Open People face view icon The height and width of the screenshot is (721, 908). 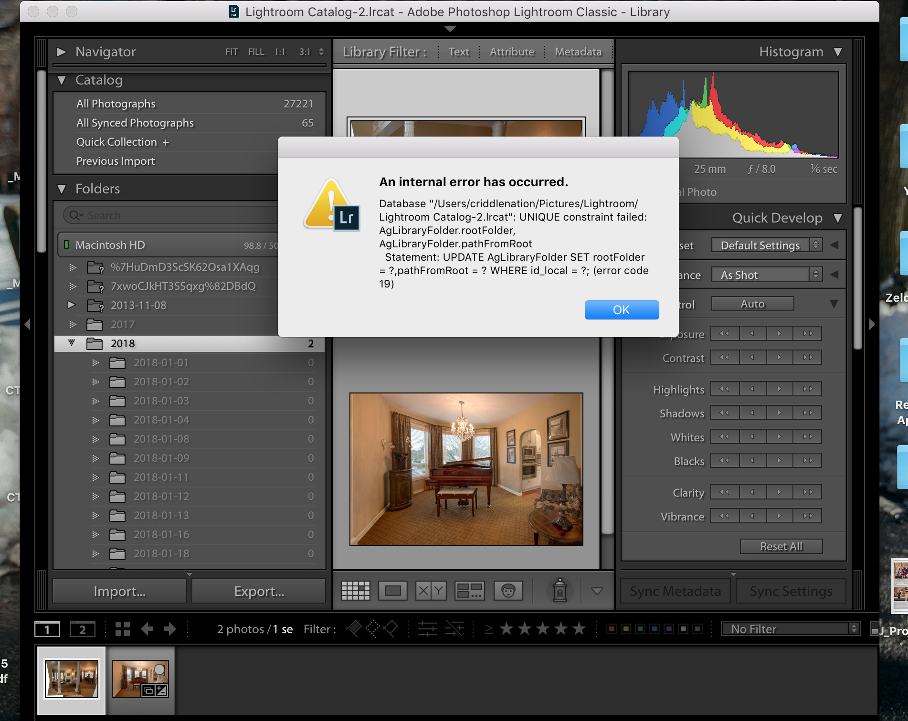508,591
